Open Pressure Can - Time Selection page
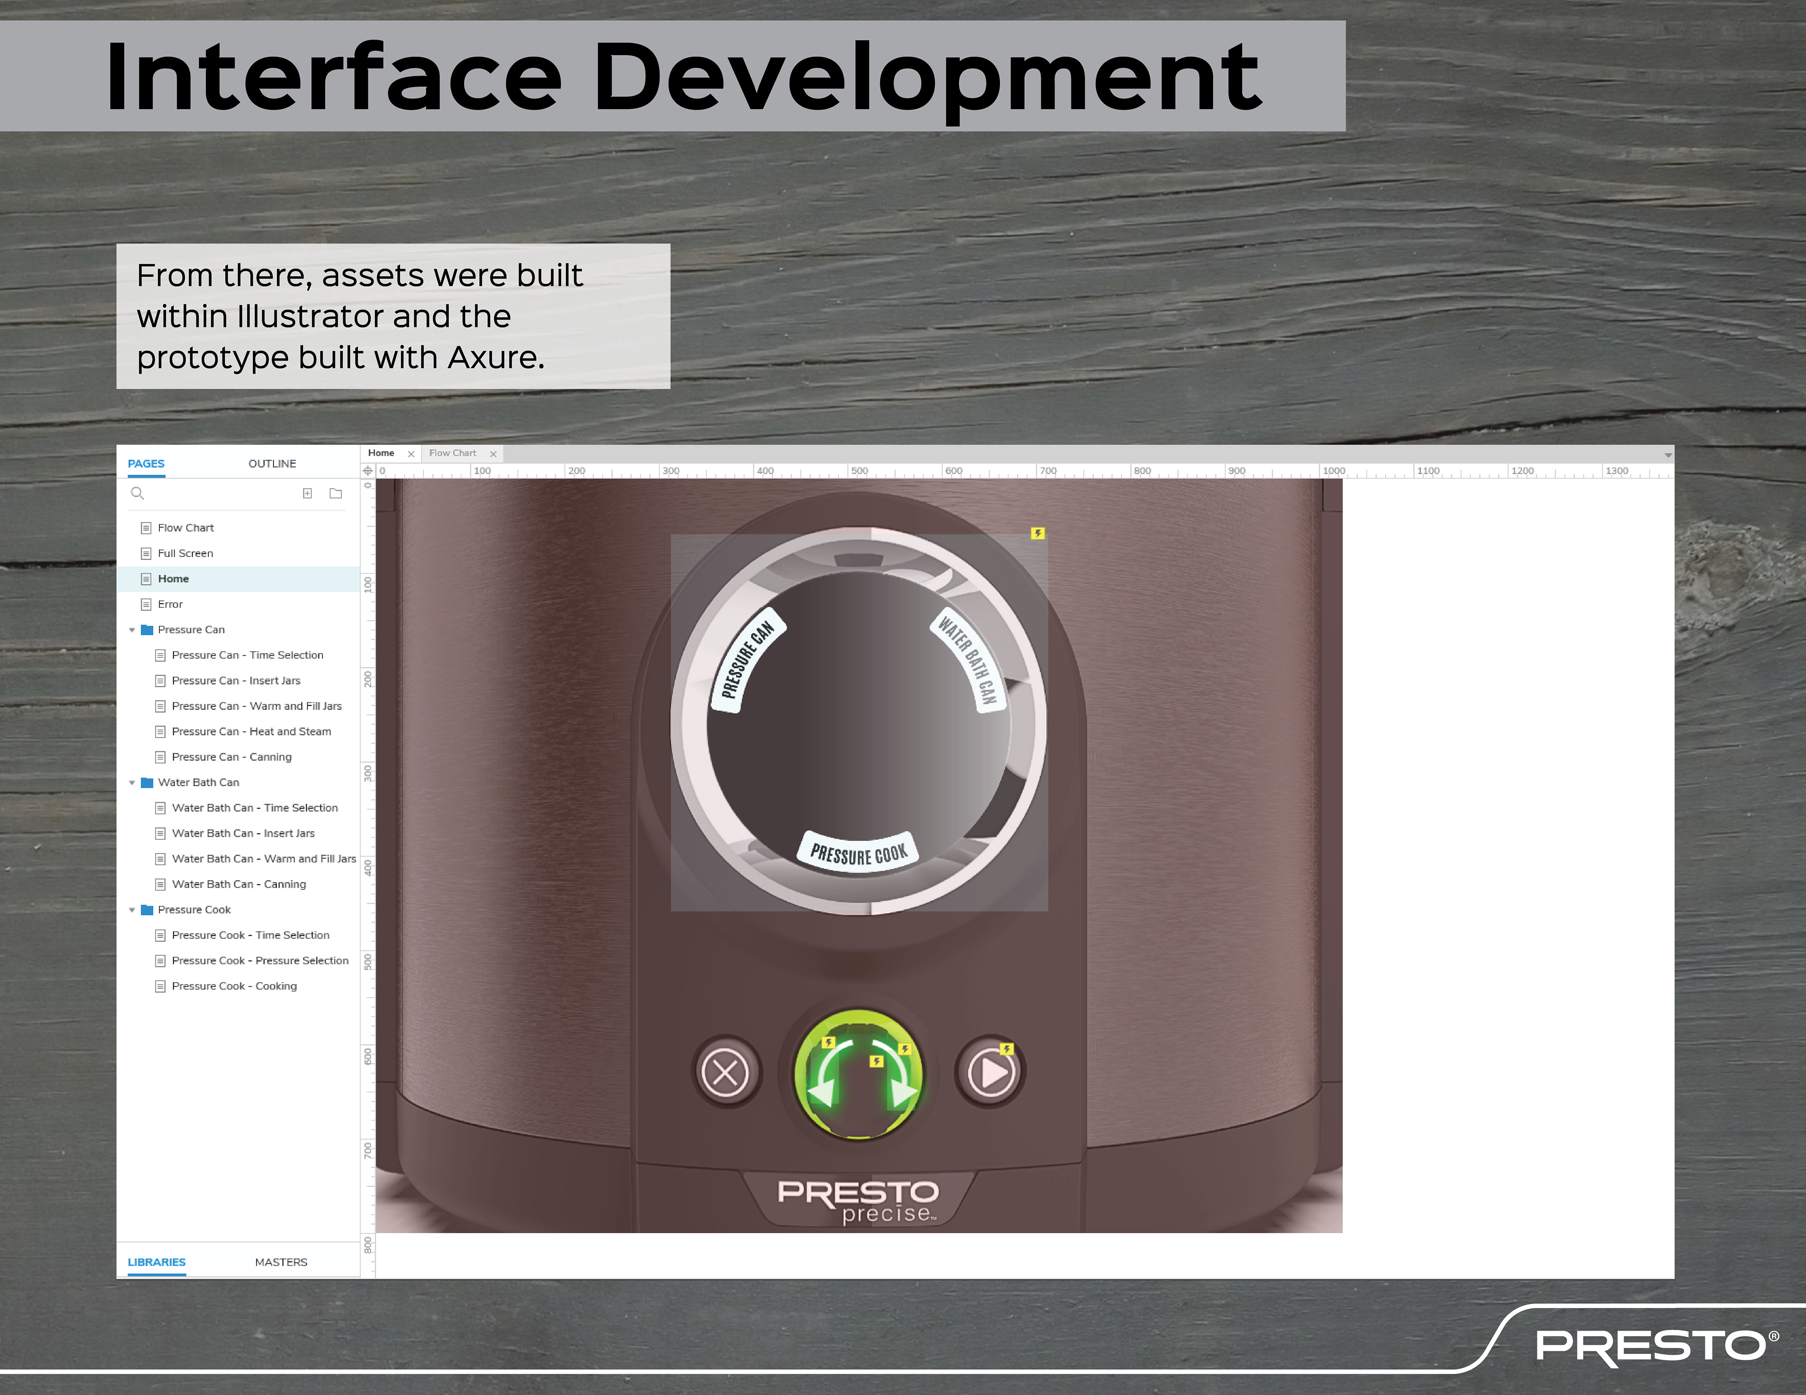The height and width of the screenshot is (1395, 1806). [247, 655]
